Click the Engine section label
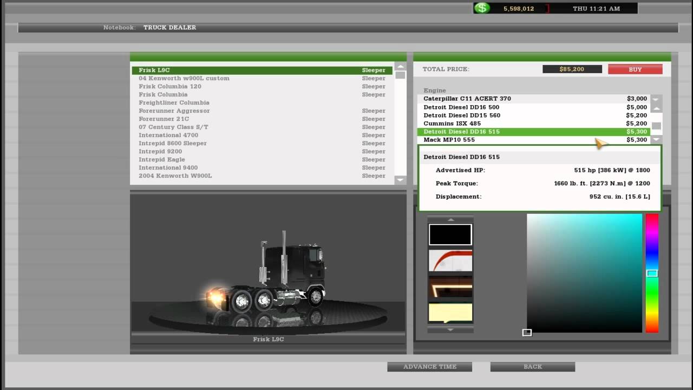 click(435, 90)
